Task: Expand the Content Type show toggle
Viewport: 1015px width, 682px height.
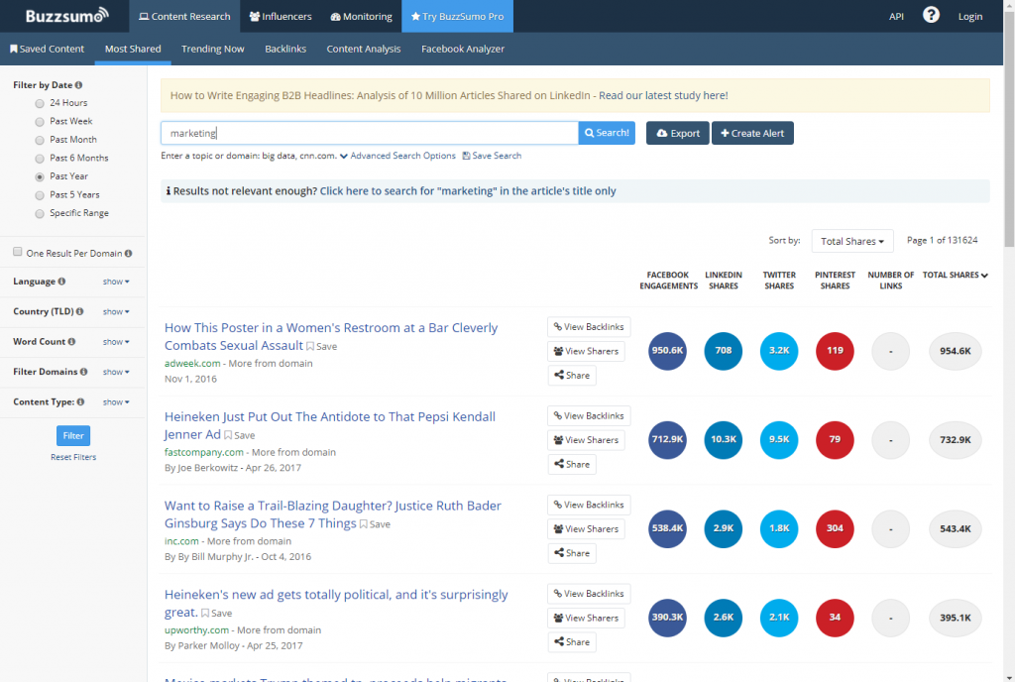Action: tap(116, 402)
